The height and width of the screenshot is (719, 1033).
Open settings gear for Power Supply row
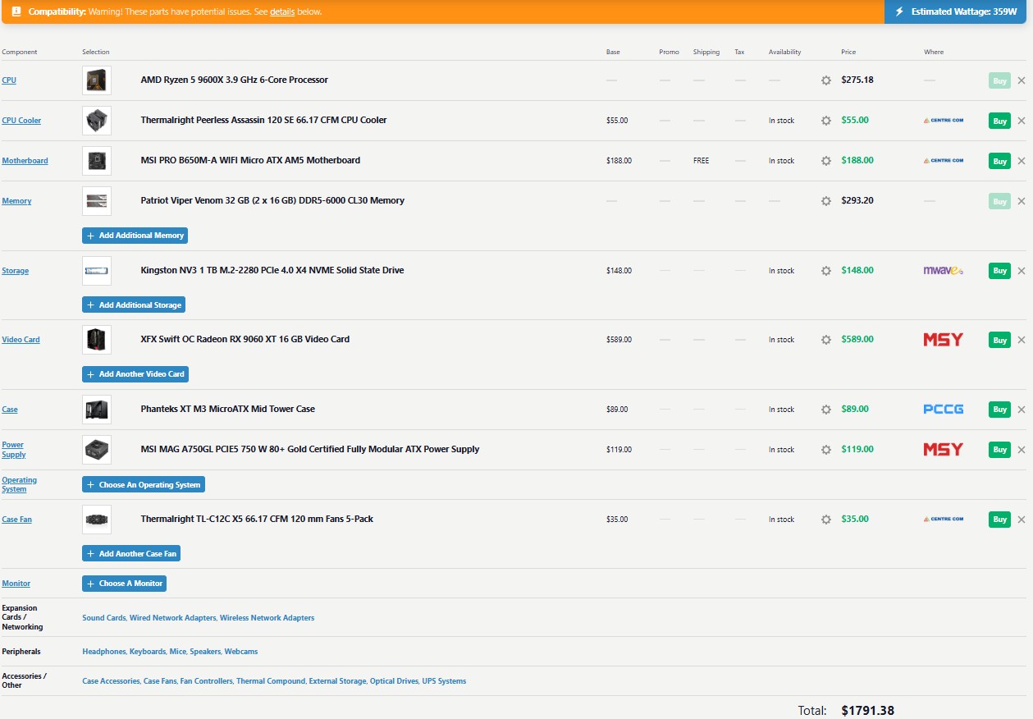coord(826,450)
